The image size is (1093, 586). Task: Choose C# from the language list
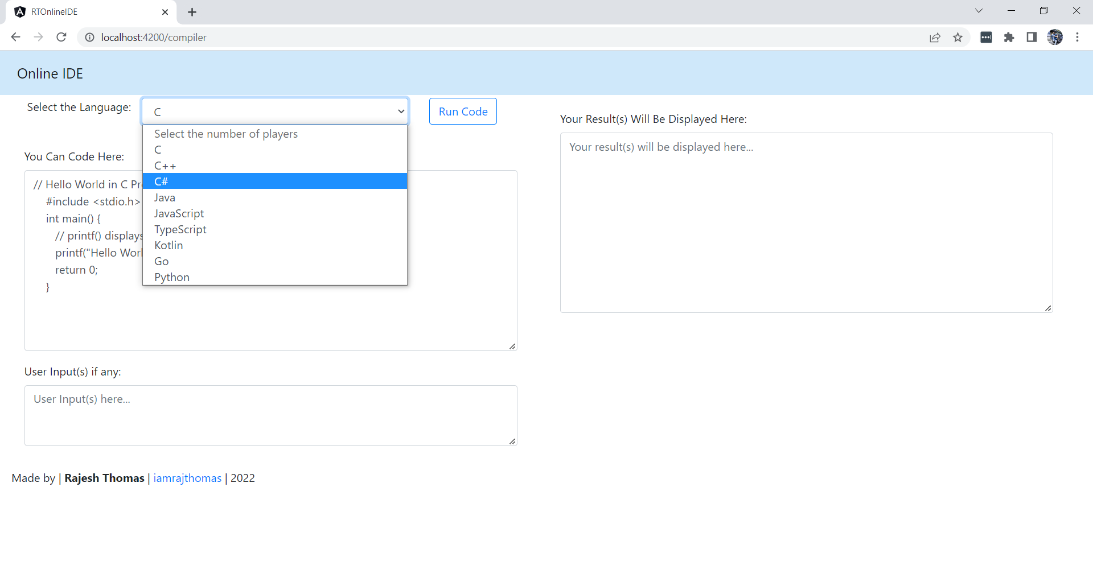(x=275, y=181)
